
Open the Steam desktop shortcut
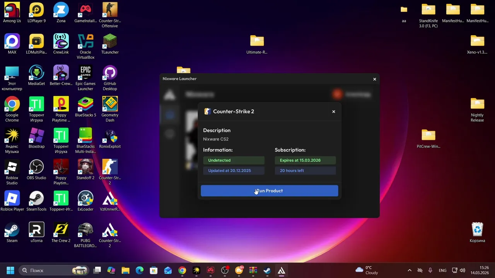tap(12, 232)
